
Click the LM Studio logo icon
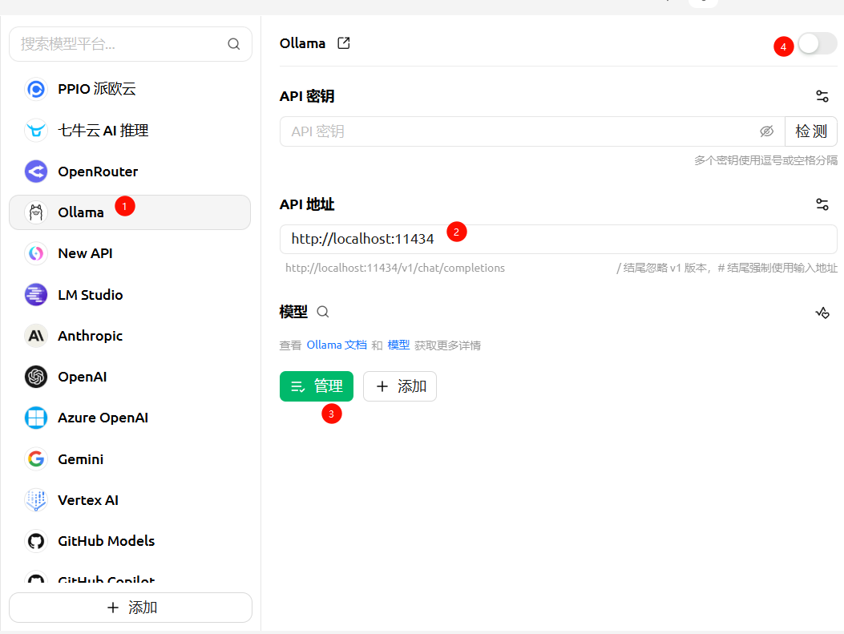pyautogui.click(x=36, y=295)
